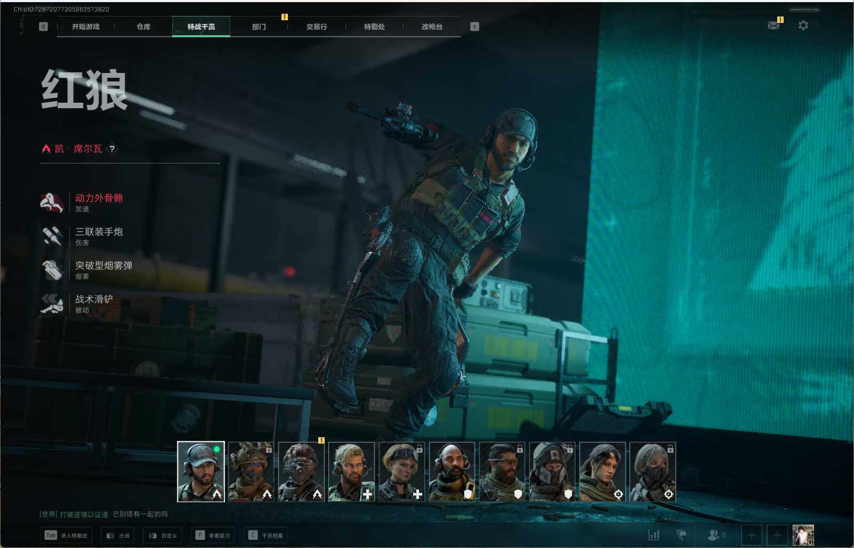Open the settings gear icon
Image resolution: width=854 pixels, height=548 pixels.
[803, 25]
